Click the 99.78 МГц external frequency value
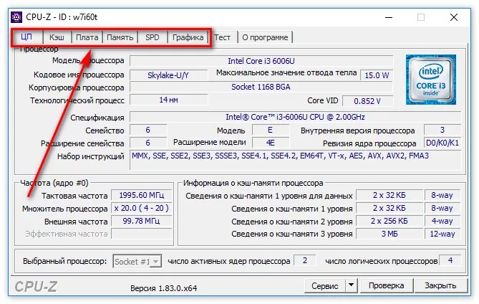The width and height of the screenshot is (479, 304). [x=142, y=221]
